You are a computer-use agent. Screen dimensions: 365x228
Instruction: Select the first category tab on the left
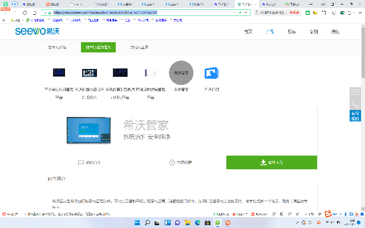57,47
